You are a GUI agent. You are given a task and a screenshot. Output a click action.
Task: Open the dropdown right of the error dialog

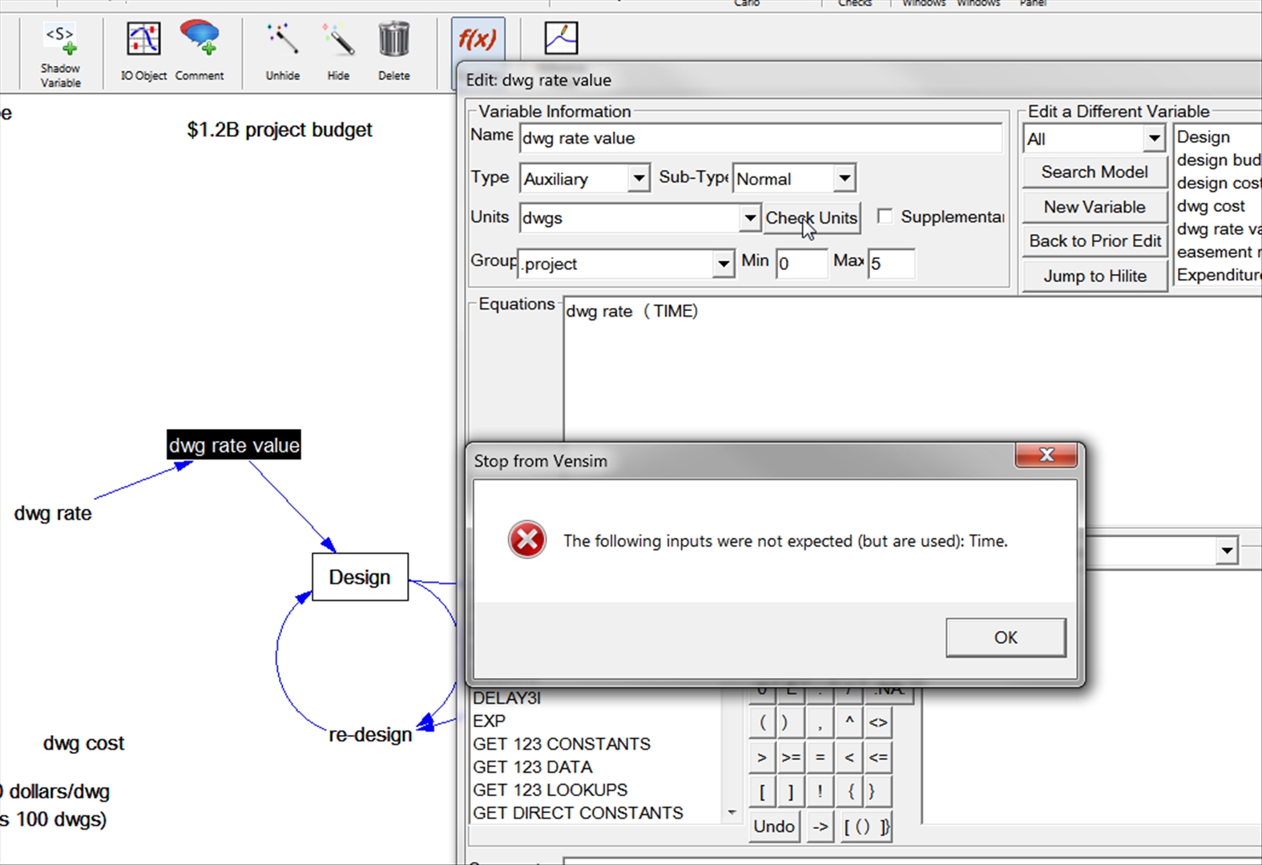coord(1227,551)
